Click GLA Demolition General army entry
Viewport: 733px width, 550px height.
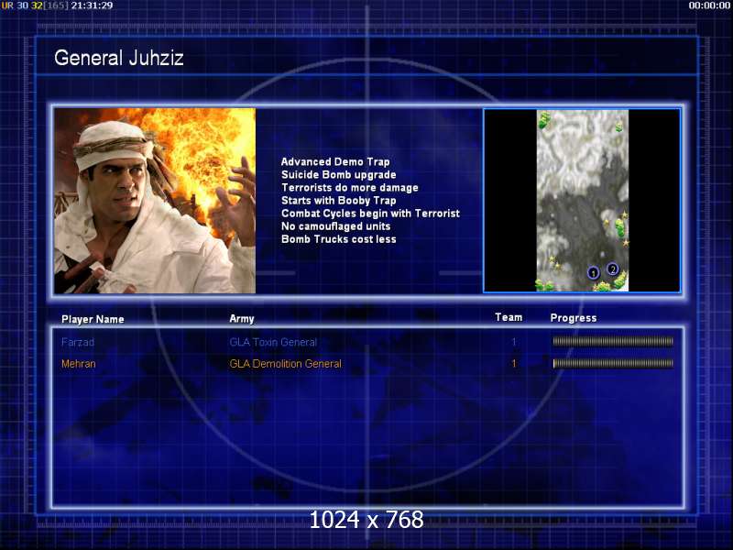[286, 363]
